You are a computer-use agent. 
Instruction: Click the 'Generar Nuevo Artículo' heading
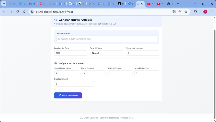pyautogui.click(x=75, y=20)
